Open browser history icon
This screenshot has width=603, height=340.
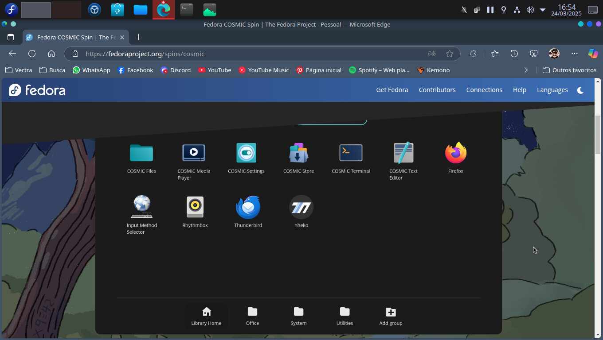click(x=514, y=54)
